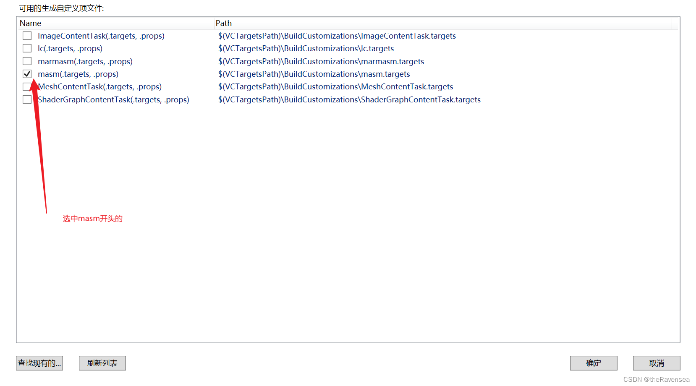This screenshot has width=696, height=386.
Task: Click the 确定 button to confirm
Action: (x=593, y=363)
